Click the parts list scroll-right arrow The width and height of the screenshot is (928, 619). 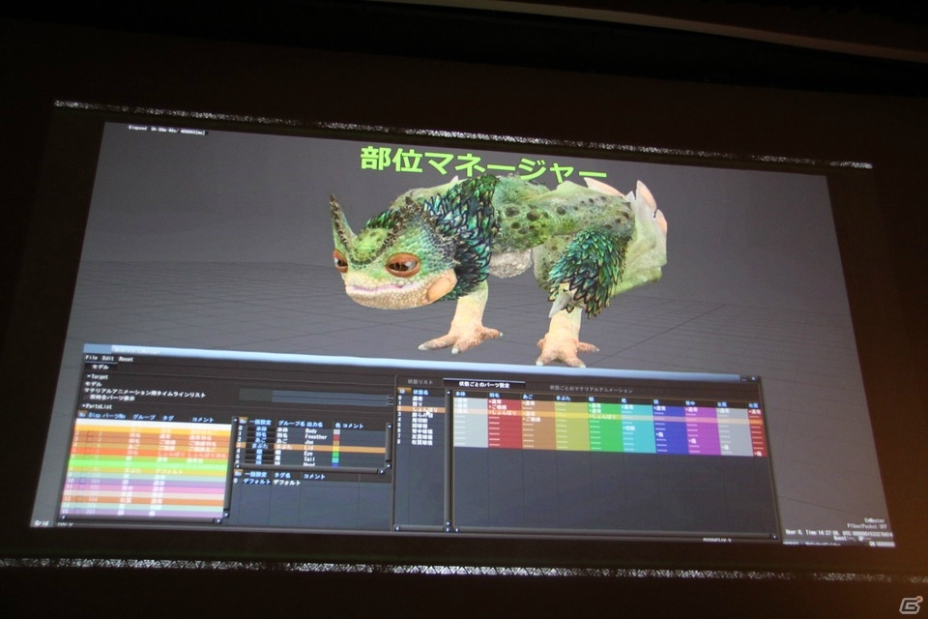point(218,521)
